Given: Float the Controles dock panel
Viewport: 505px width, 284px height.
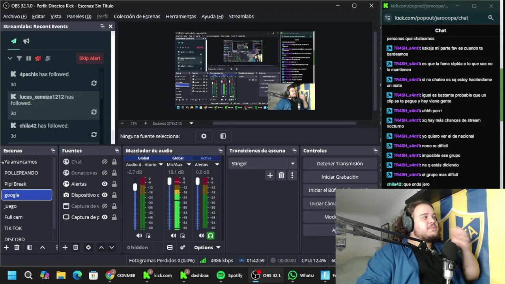Looking at the screenshot, I should point(375,151).
